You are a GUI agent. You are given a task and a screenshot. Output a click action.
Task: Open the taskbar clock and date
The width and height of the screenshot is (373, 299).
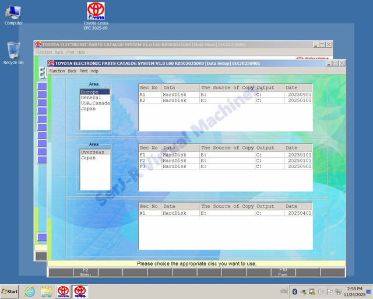tap(354, 291)
